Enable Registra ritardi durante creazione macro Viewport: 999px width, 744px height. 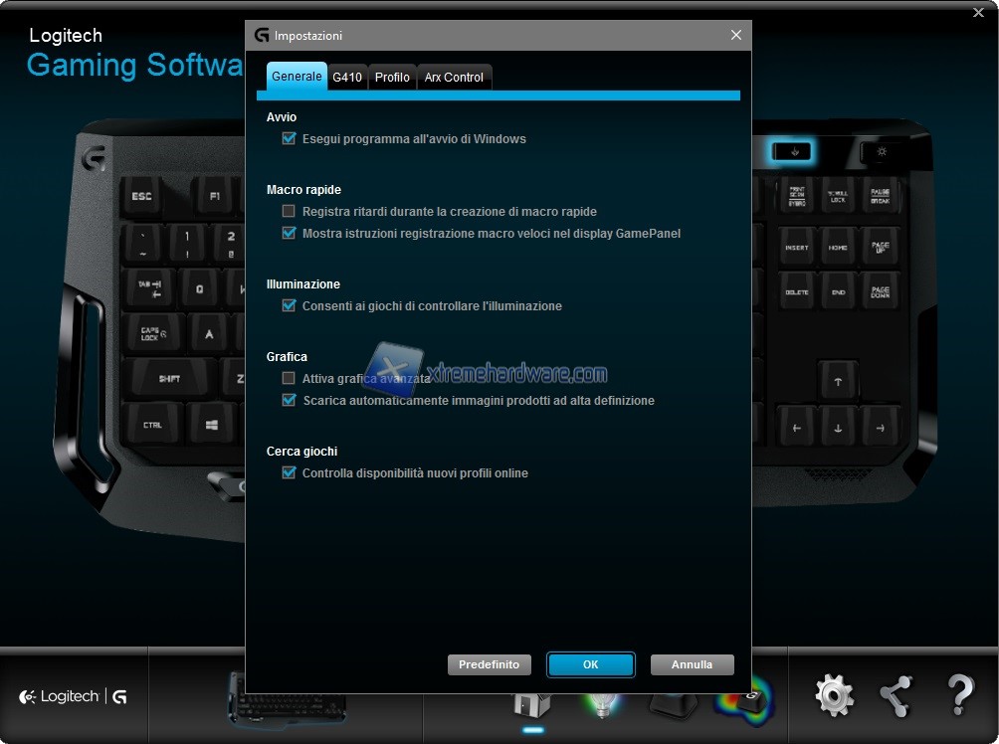tap(289, 212)
